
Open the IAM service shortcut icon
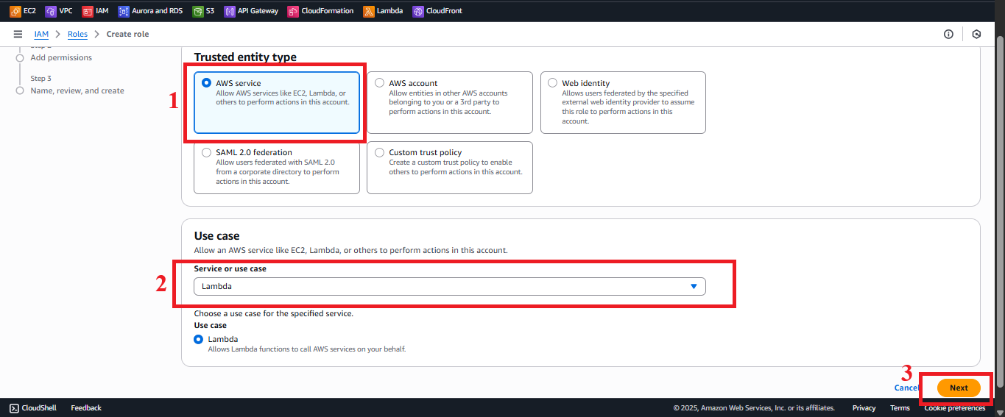(87, 11)
